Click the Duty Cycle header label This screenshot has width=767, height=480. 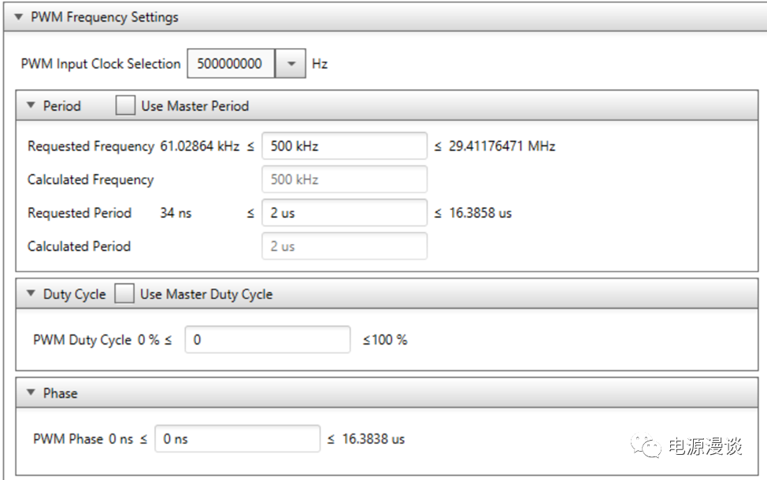74,294
